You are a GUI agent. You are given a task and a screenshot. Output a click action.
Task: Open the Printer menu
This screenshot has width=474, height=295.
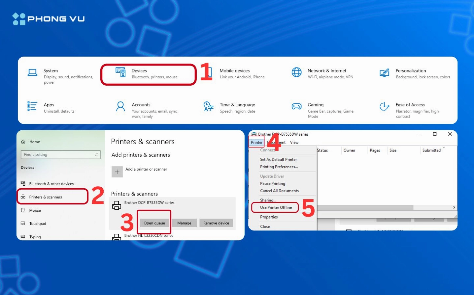(256, 142)
